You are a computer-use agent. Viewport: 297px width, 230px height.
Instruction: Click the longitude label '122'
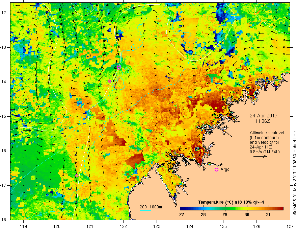[x=123, y=226]
